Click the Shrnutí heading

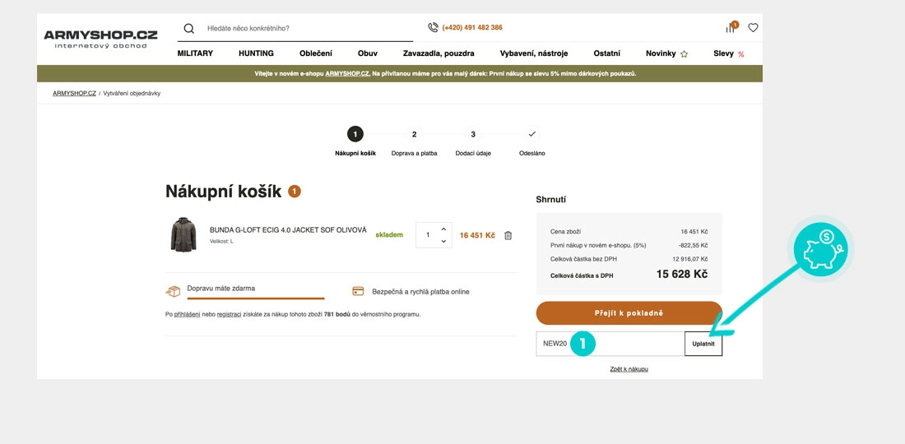tap(551, 200)
